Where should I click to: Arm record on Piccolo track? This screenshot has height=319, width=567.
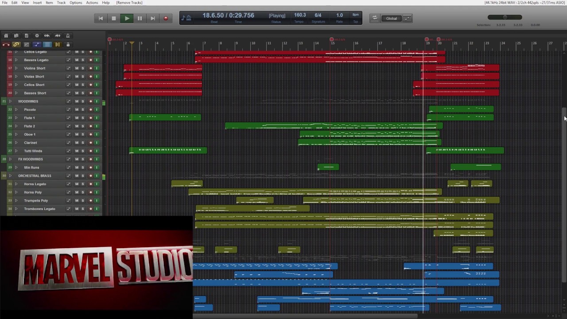[91, 109]
